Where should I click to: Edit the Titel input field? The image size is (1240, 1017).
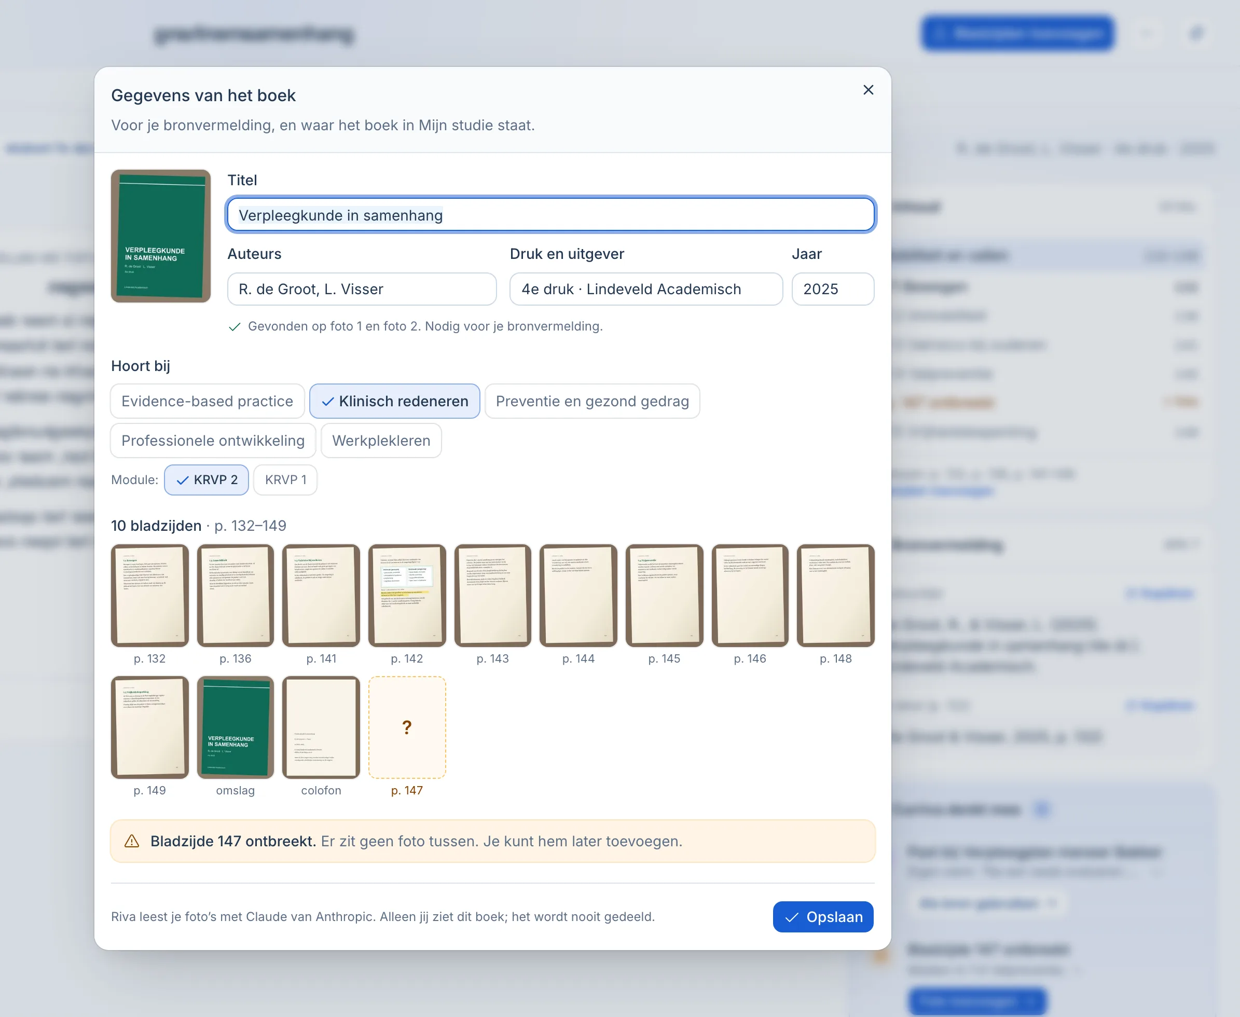[550, 215]
